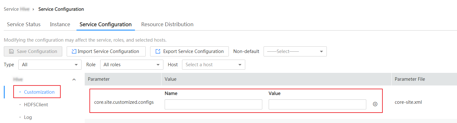Image resolution: width=457 pixels, height=123 pixels.
Task: Open the Instance tab
Action: point(60,24)
